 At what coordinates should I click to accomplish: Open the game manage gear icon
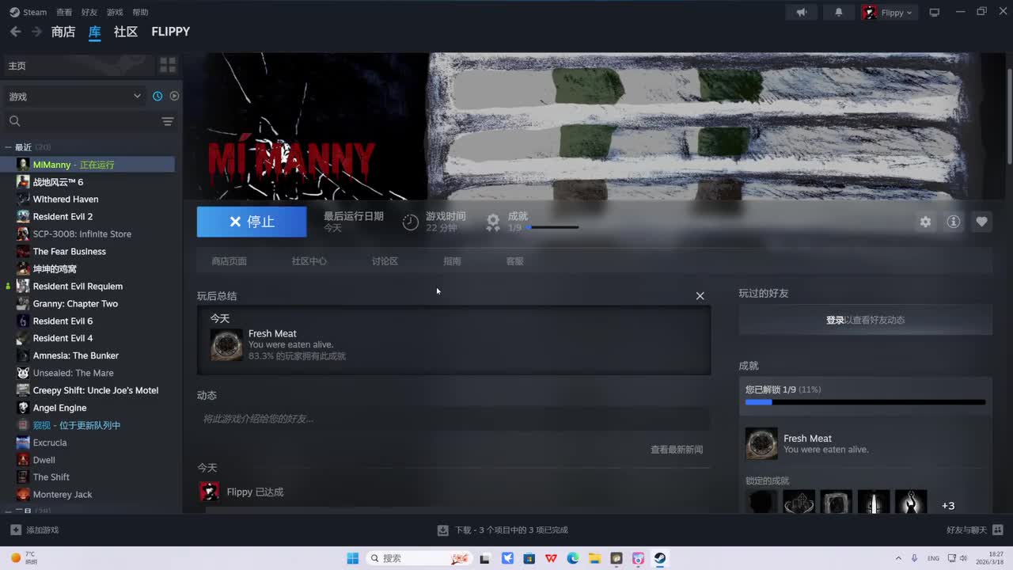[925, 222]
